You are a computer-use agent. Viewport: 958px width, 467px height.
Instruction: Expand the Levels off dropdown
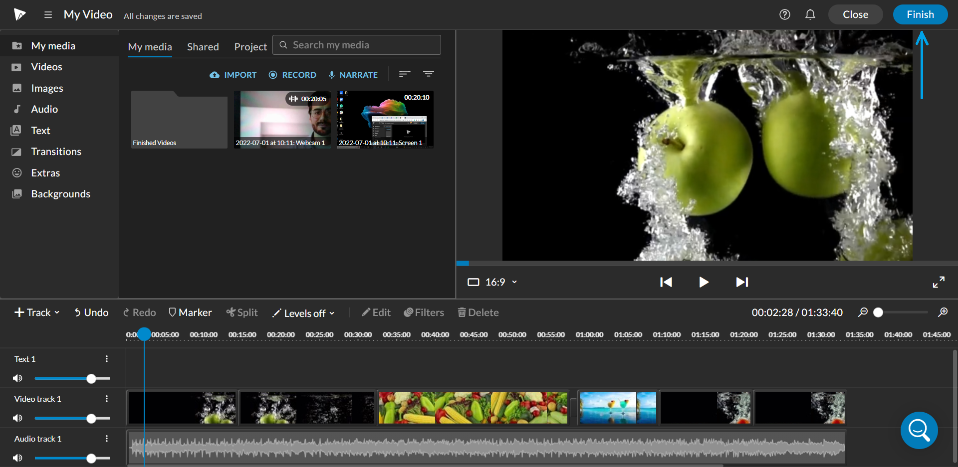[303, 313]
